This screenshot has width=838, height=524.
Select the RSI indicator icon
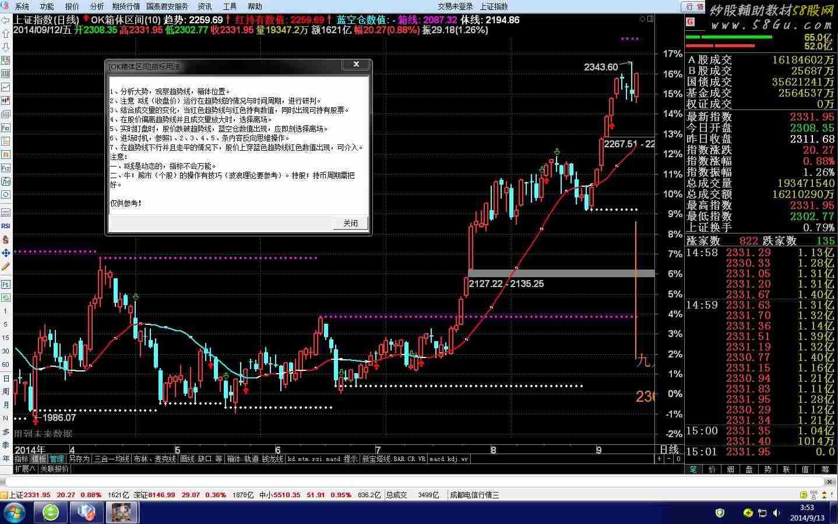6,226
